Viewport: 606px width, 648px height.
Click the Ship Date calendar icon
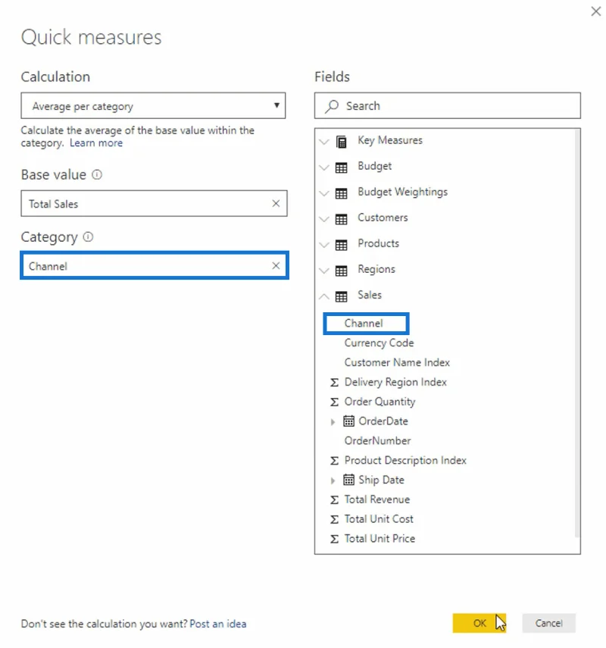[348, 480]
